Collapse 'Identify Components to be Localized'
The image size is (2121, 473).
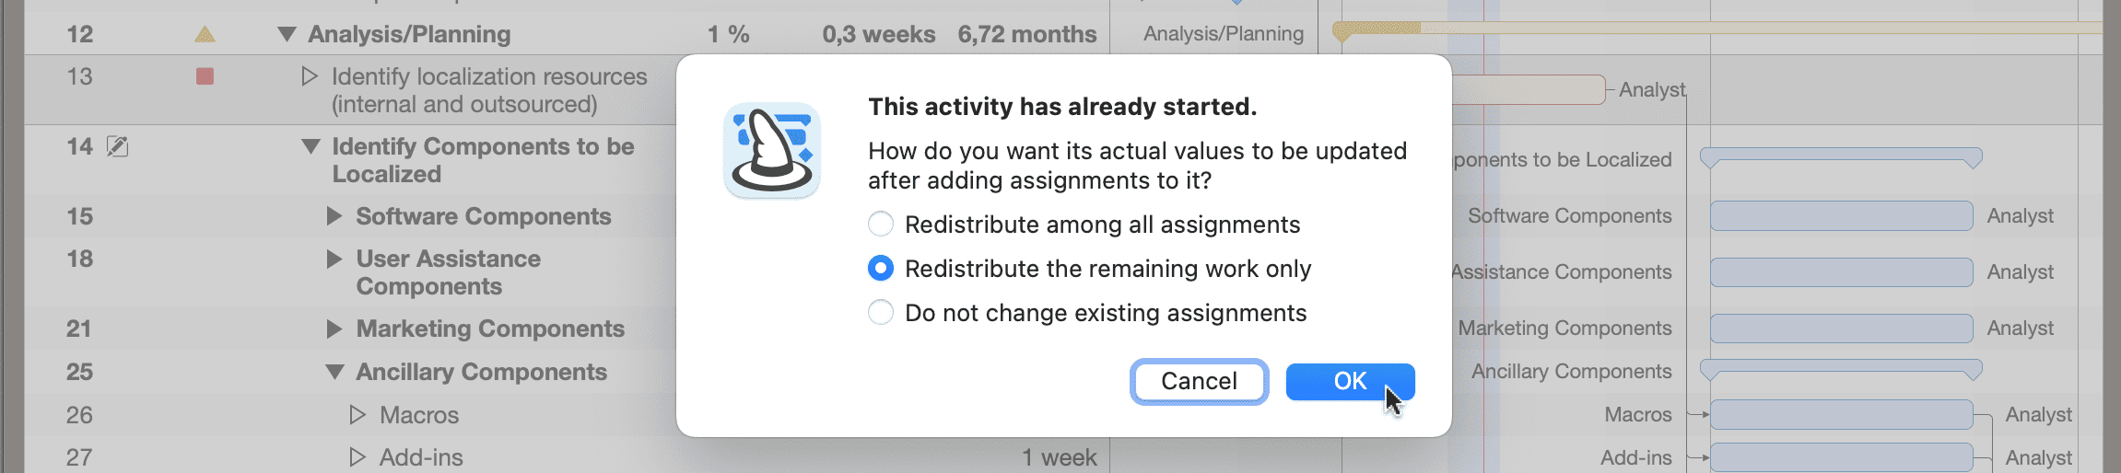311,146
